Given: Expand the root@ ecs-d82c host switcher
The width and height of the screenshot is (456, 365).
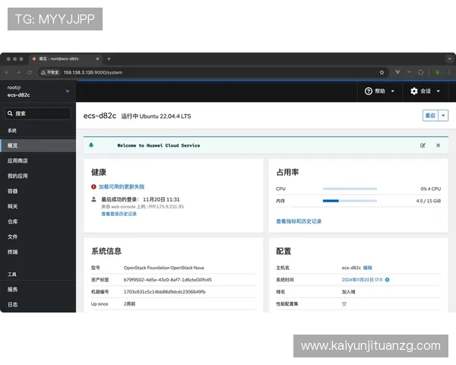Looking at the screenshot, I should pyautogui.click(x=38, y=91).
